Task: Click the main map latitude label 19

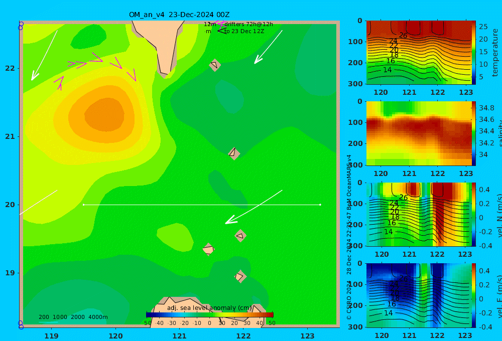Action: pos(10,273)
